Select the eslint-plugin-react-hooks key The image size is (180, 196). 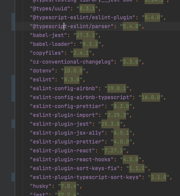coord(72,159)
